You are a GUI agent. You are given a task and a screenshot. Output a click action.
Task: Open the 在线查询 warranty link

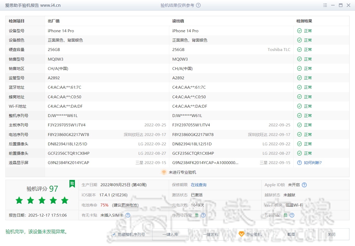(198, 185)
